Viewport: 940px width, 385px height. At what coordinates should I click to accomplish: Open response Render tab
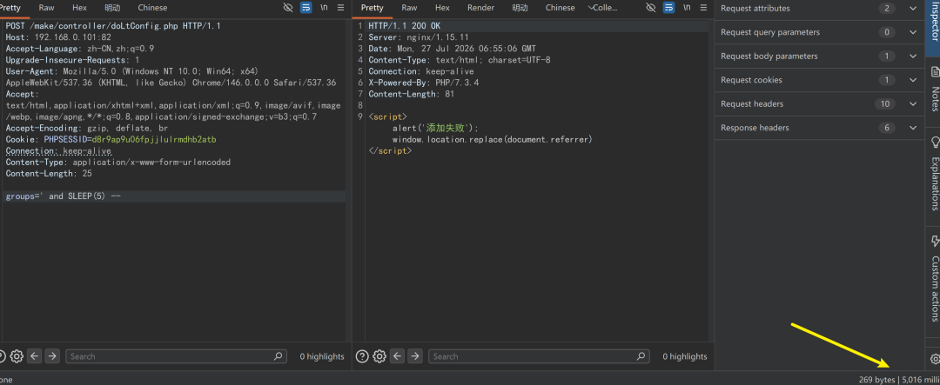coord(480,8)
